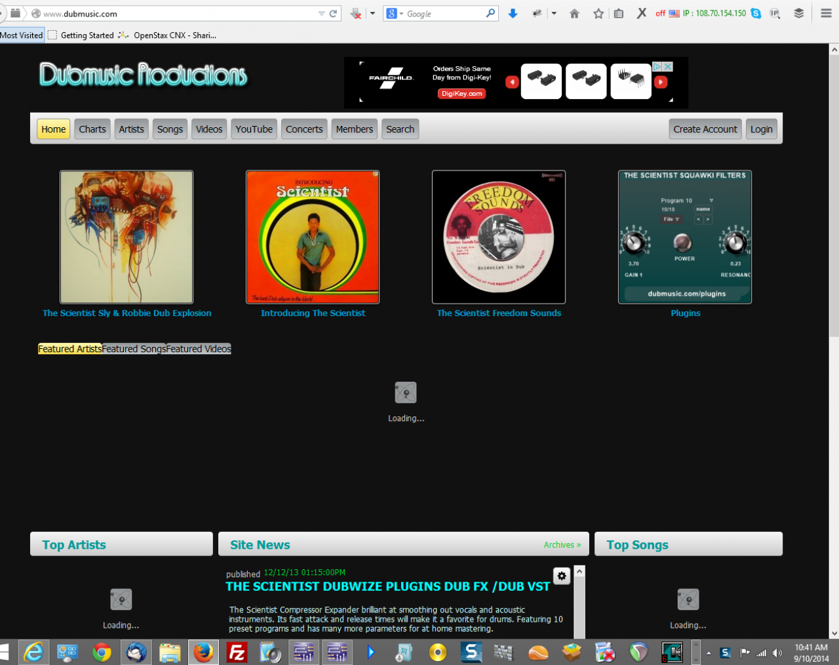Click the Site News scrollbar up arrow

click(579, 572)
